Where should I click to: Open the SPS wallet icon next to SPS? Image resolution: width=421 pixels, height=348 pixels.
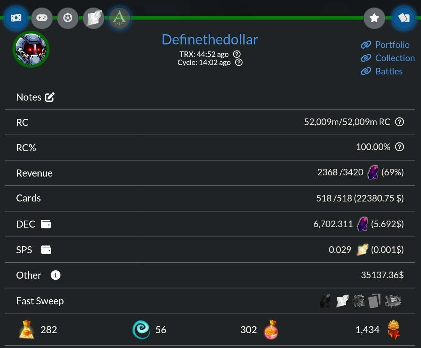coord(46,250)
